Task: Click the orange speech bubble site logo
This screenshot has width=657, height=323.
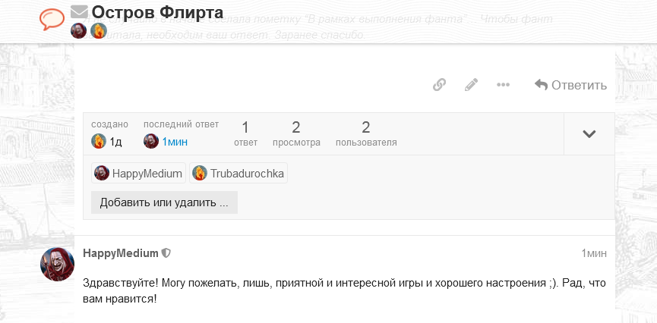Action: (x=52, y=19)
